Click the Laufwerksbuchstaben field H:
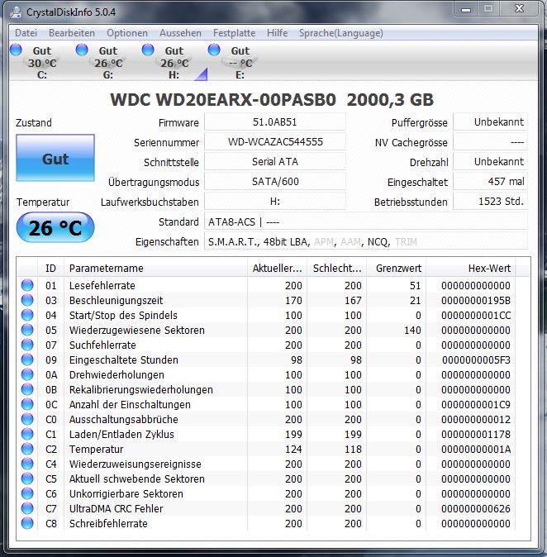 (275, 202)
